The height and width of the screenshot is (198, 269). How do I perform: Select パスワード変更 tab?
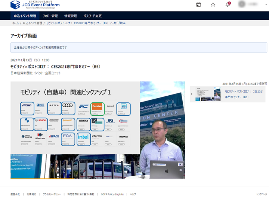93,16
